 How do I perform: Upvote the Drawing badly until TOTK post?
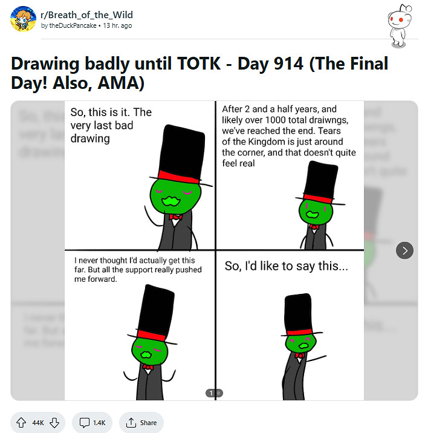pyautogui.click(x=22, y=423)
